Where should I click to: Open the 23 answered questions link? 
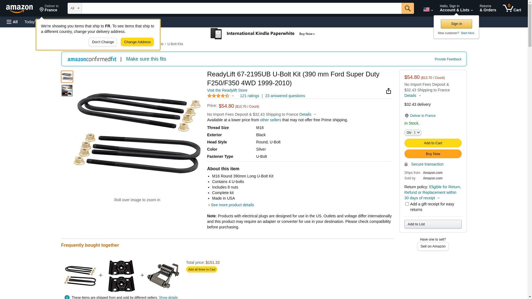click(285, 96)
